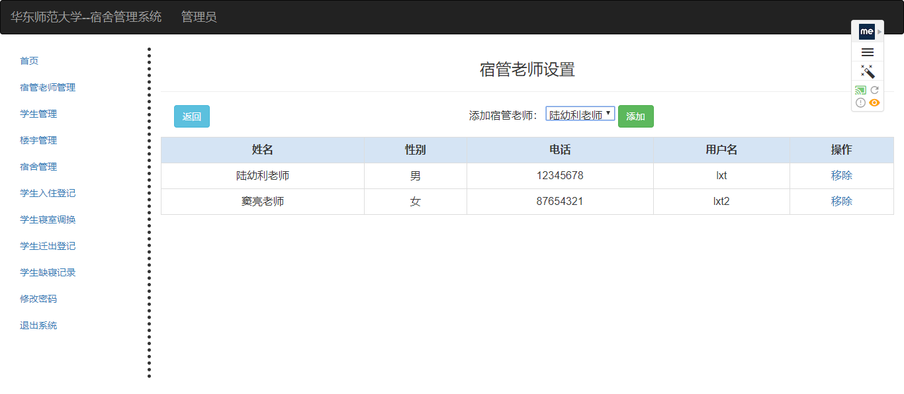Open the 陆幼利老师 teacher dropdown
The image size is (904, 394).
(580, 114)
